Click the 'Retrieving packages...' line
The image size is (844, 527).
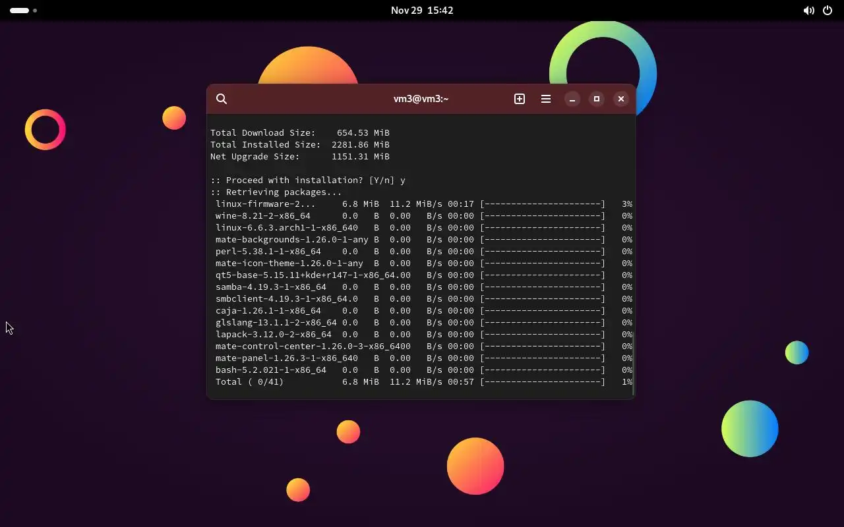(x=276, y=192)
